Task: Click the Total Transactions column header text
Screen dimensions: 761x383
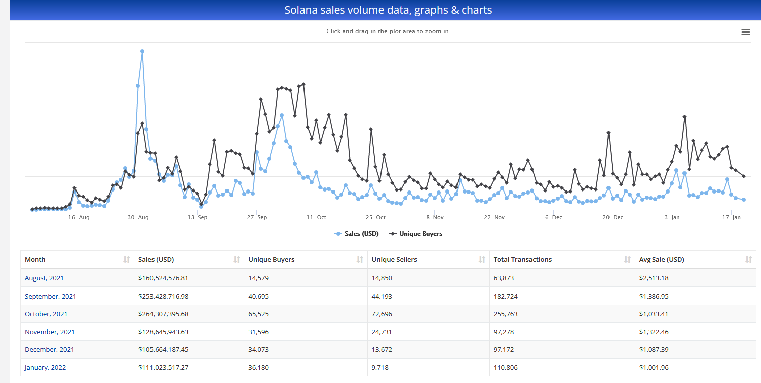Action: pyautogui.click(x=522, y=260)
